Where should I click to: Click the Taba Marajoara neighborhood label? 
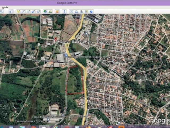(108, 84)
